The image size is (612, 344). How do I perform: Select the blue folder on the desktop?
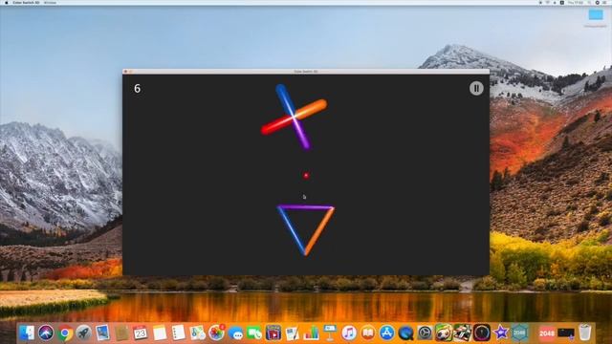[596, 15]
